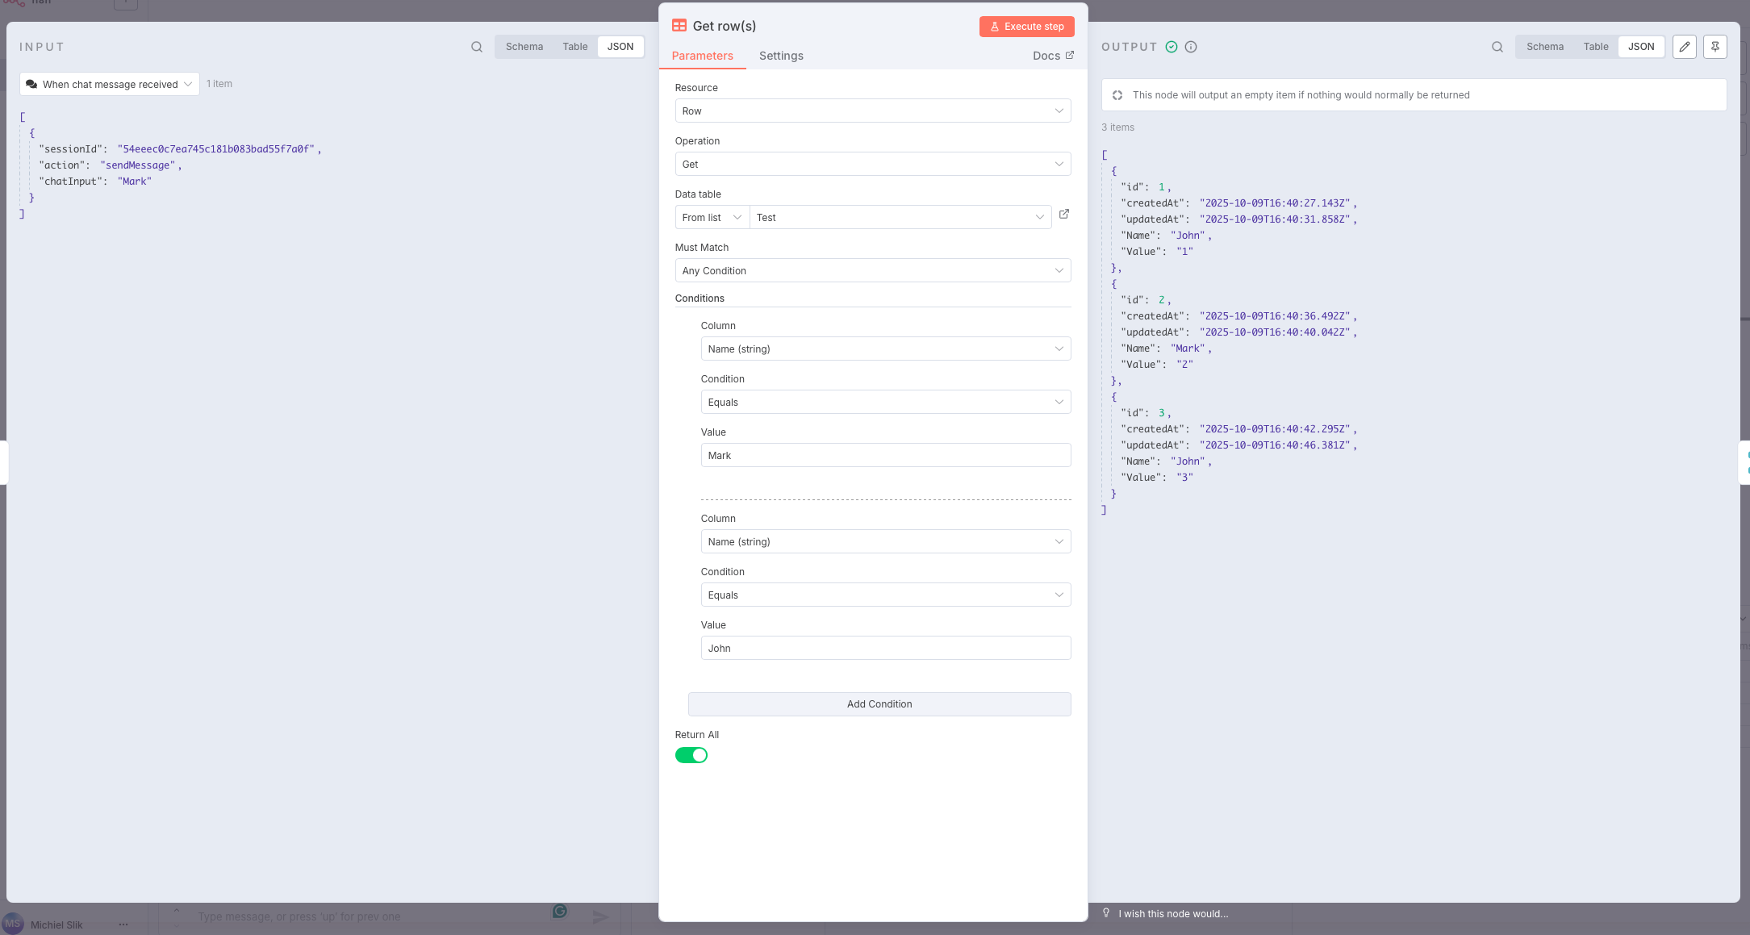Toggle the Return All switch
The image size is (1750, 935).
click(x=691, y=755)
